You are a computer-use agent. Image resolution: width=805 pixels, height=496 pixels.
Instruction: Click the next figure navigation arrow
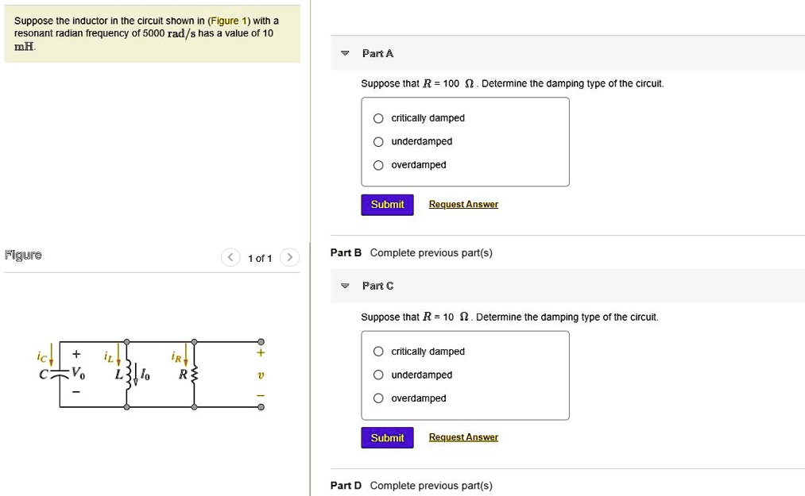(289, 258)
